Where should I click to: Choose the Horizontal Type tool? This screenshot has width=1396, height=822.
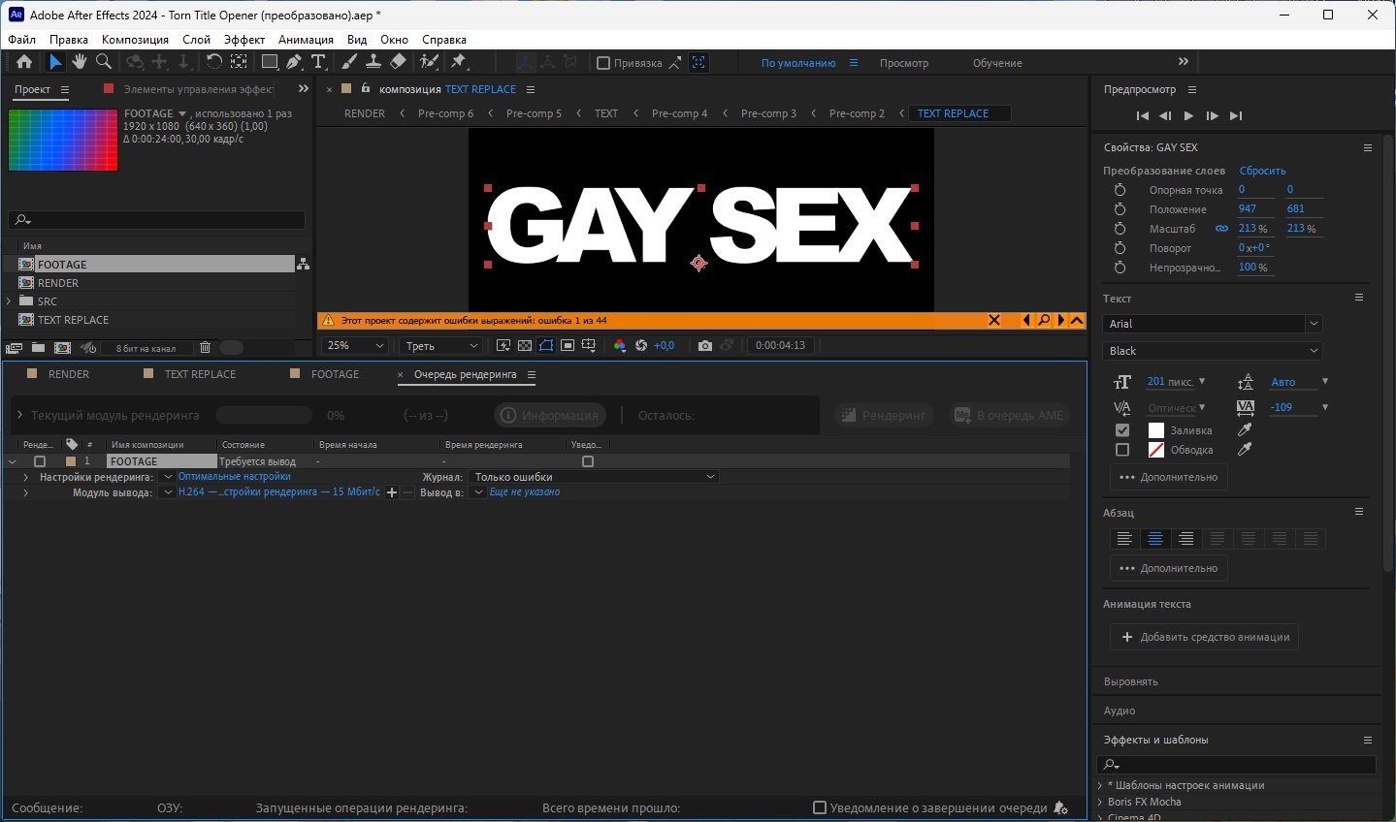click(x=318, y=62)
